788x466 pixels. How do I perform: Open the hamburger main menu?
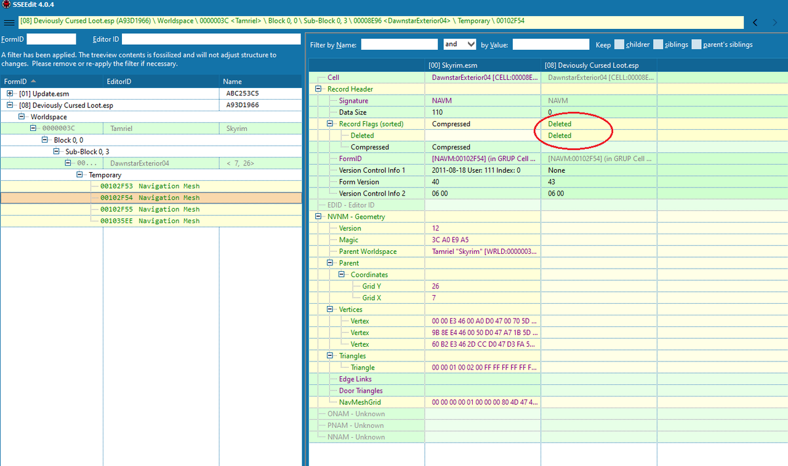pos(9,23)
